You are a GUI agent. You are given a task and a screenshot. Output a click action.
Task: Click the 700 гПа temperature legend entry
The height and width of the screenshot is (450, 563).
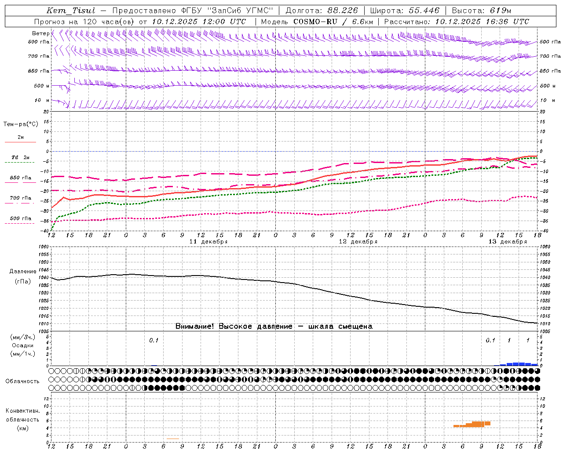[x=21, y=198]
